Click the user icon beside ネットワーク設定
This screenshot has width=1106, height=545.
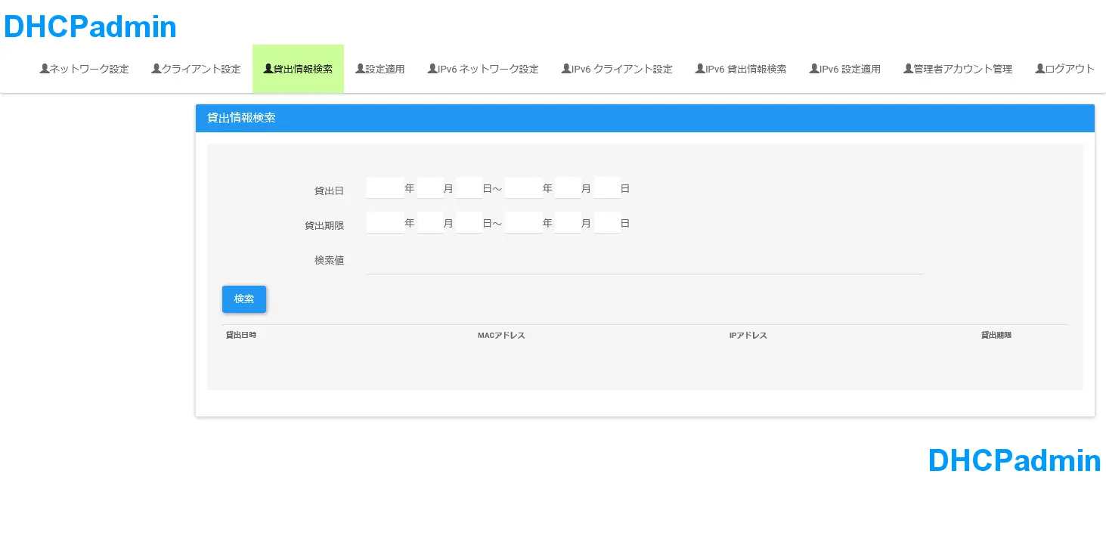45,69
